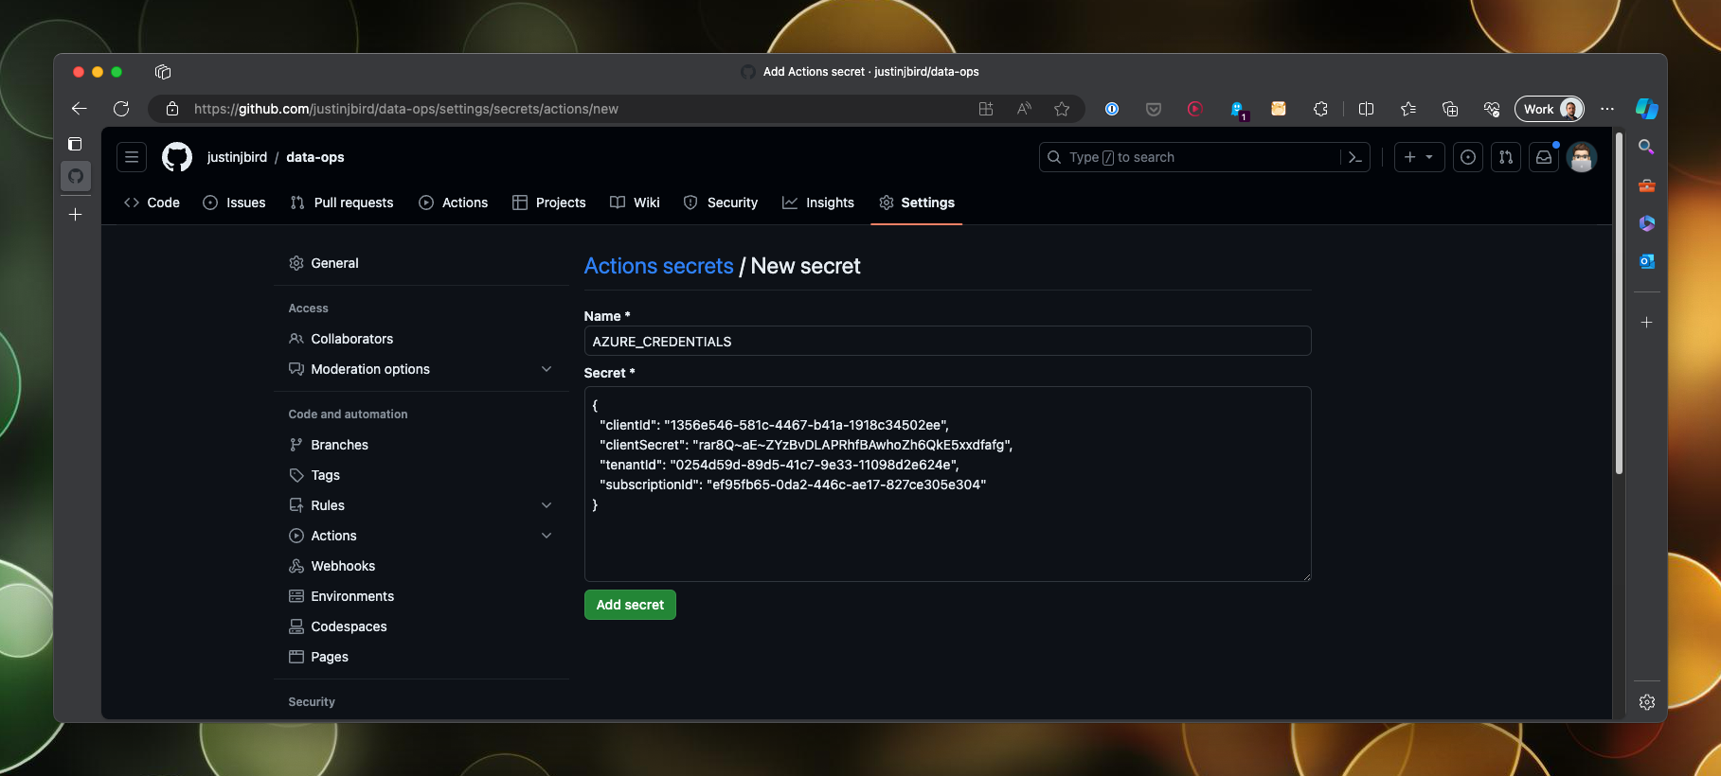Switch to the repository Actions tab
The width and height of the screenshot is (1721, 776).
click(x=454, y=203)
